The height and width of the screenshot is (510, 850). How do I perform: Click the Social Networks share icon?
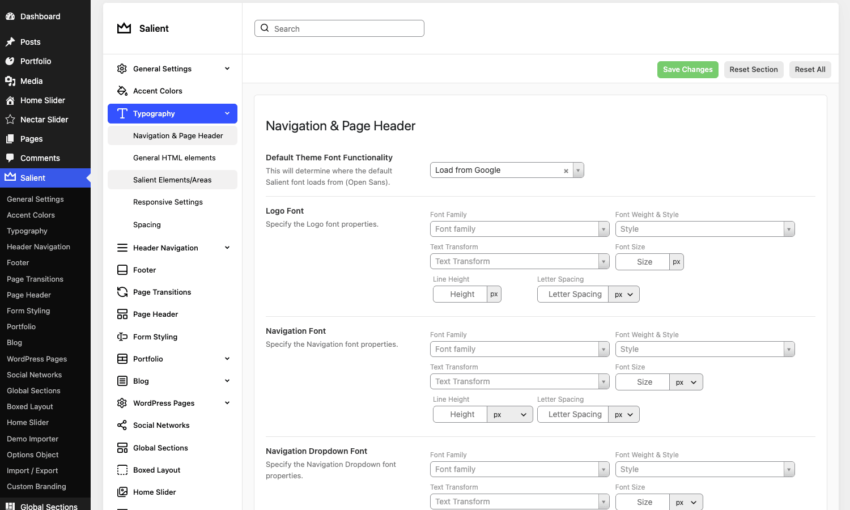(122, 425)
